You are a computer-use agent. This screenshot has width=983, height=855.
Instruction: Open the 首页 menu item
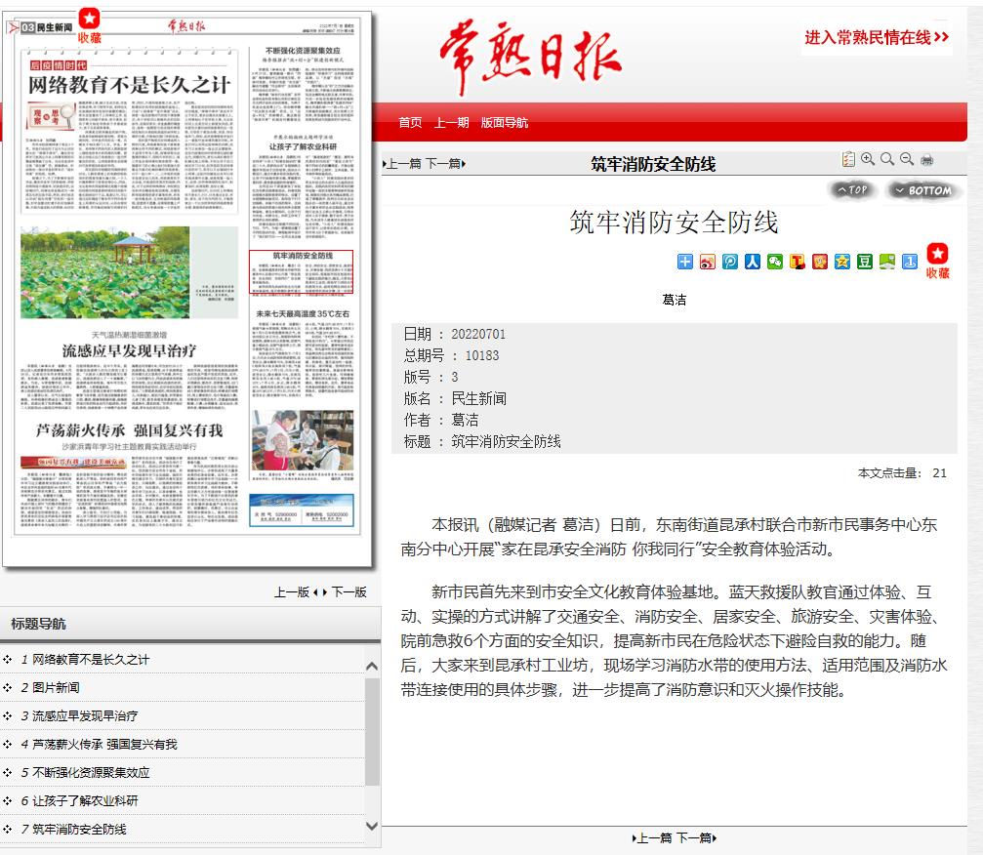(411, 122)
